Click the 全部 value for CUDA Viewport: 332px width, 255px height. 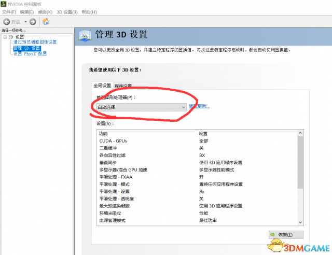(x=204, y=141)
